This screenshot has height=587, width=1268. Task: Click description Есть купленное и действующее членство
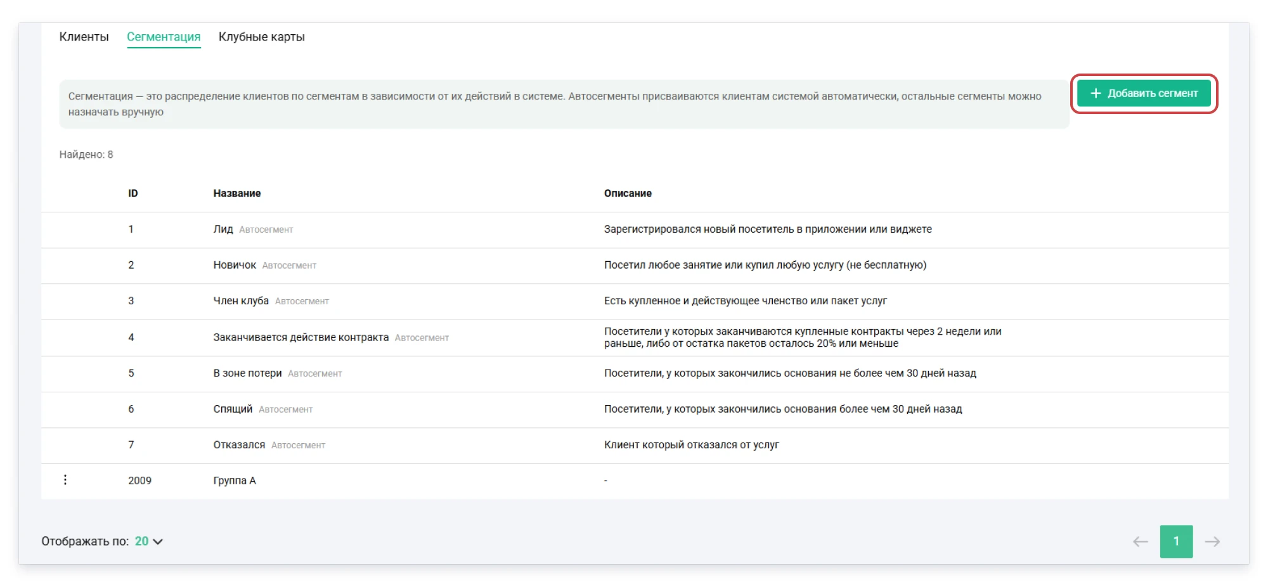click(x=745, y=300)
